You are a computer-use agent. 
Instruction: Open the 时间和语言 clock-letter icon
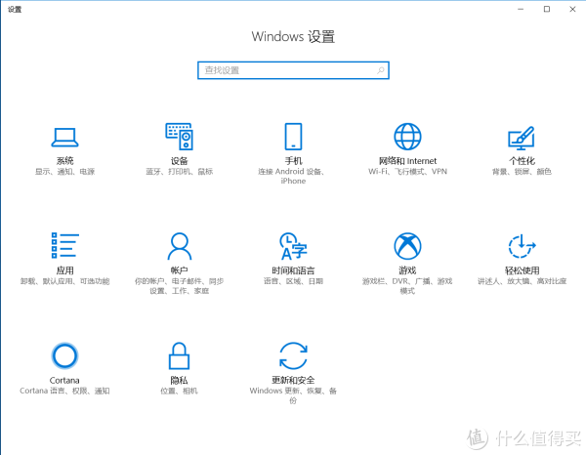[x=293, y=246]
